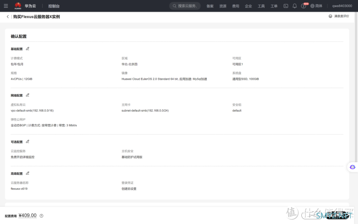358x224 pixels.
Task: Select the 华北-北京四 region value
Action: 129,64
